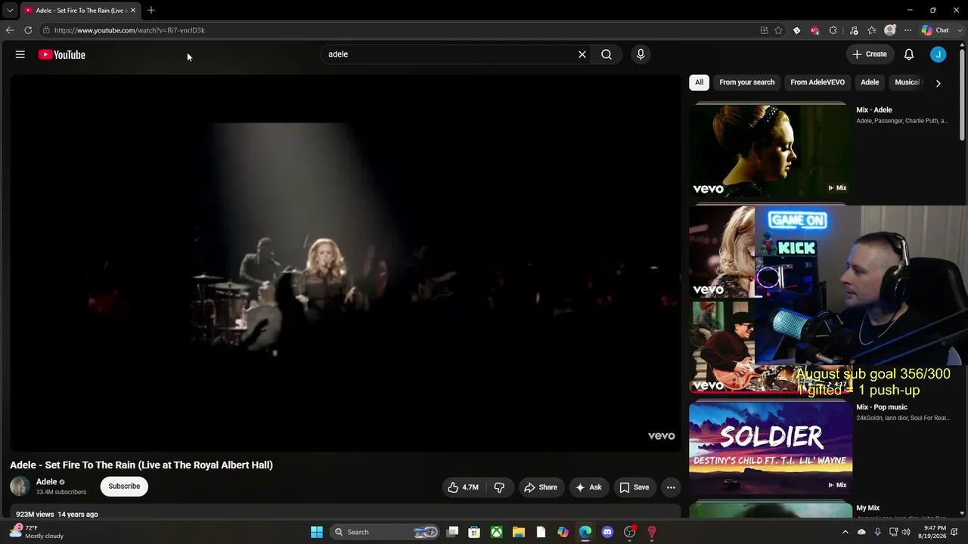Subscribe to the Adele channel
968x544 pixels.
pyautogui.click(x=124, y=487)
